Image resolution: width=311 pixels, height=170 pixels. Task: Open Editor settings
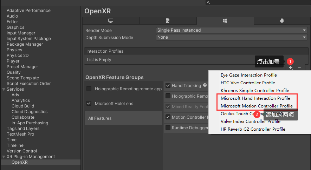(x=12, y=22)
